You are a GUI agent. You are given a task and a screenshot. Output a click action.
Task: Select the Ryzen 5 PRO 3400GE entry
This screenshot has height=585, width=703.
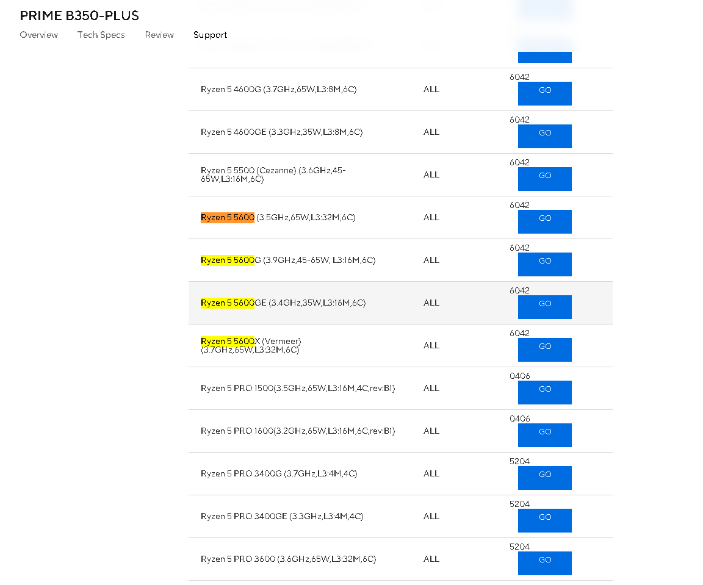pos(282,517)
